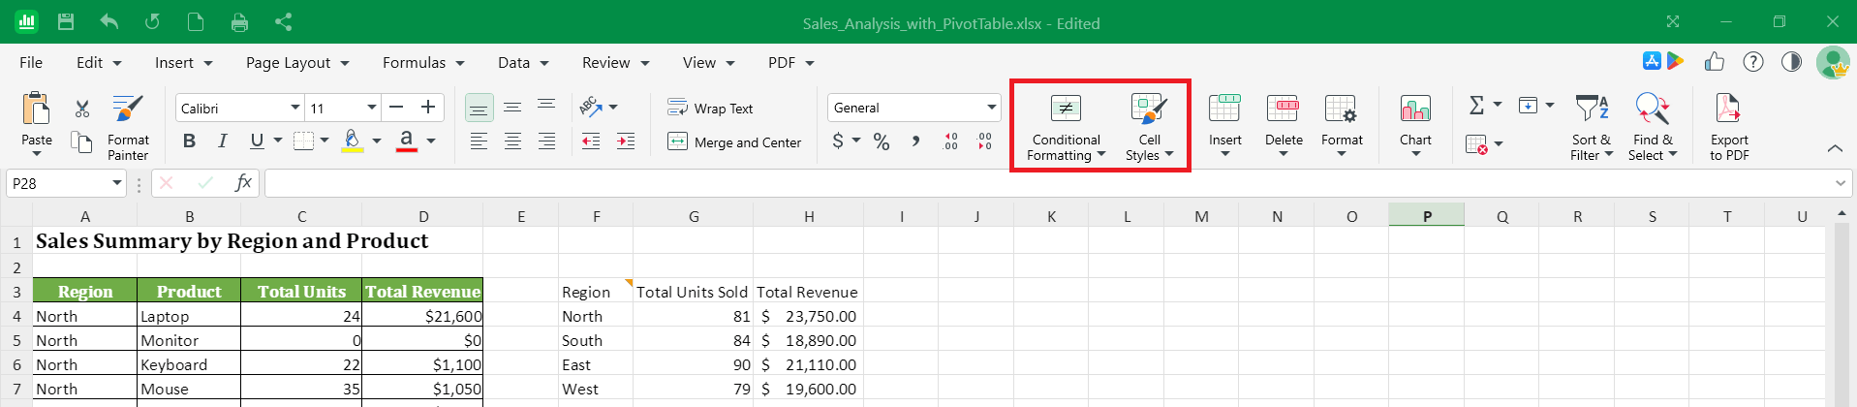Click the Save icon in title bar
The width and height of the screenshot is (1857, 407).
pyautogui.click(x=66, y=21)
